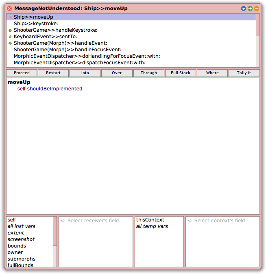Select the KeyboardEvent>>sentTo: frame
Screen dimensions: 266x274
tap(131, 37)
